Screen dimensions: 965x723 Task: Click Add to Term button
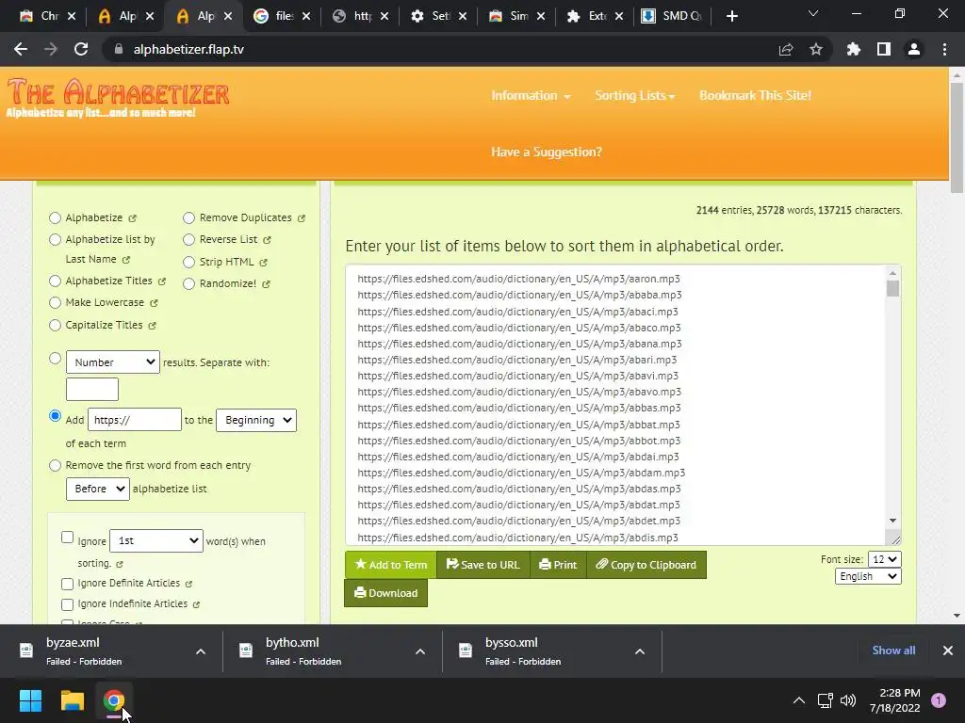[x=391, y=565]
